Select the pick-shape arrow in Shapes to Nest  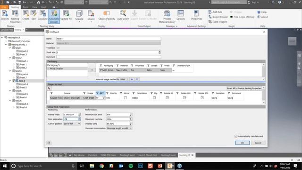tap(49, 88)
